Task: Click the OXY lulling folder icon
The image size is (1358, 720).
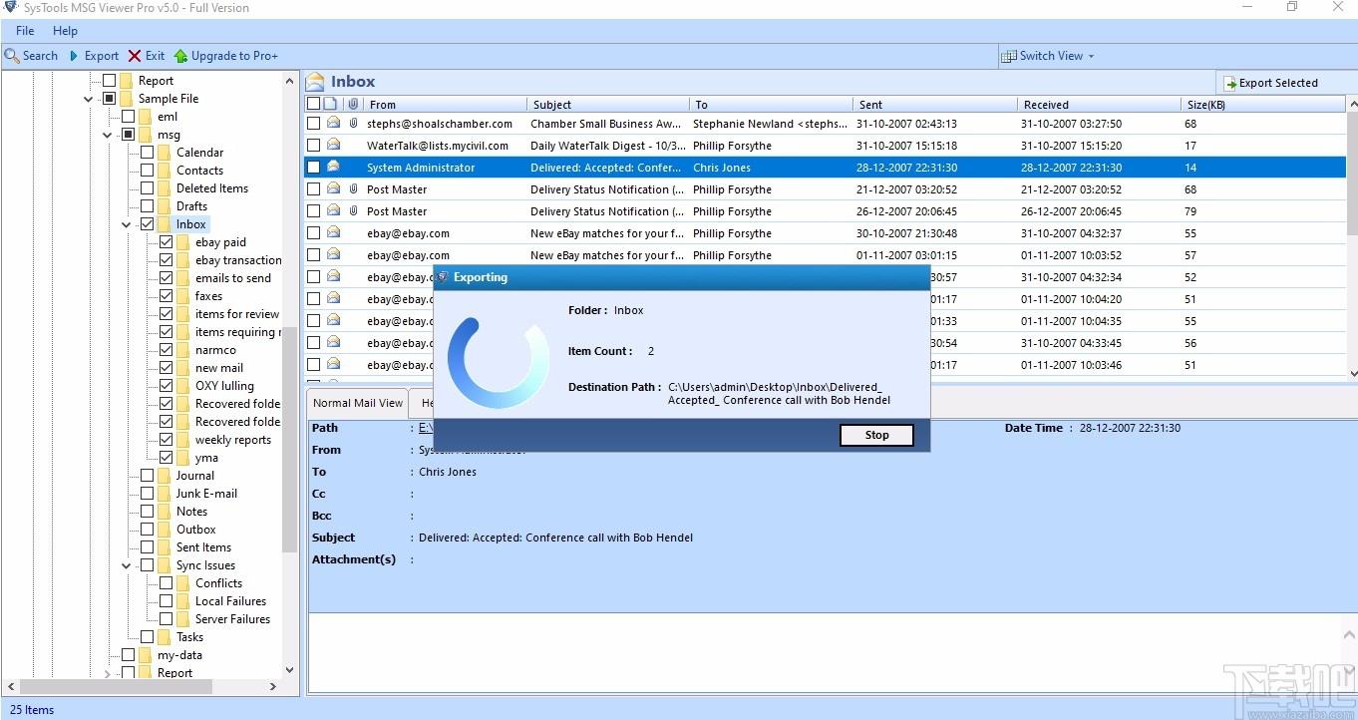Action: click(183, 386)
